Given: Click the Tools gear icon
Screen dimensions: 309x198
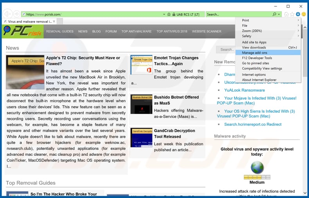Looking at the screenshot, I should pos(298,14).
